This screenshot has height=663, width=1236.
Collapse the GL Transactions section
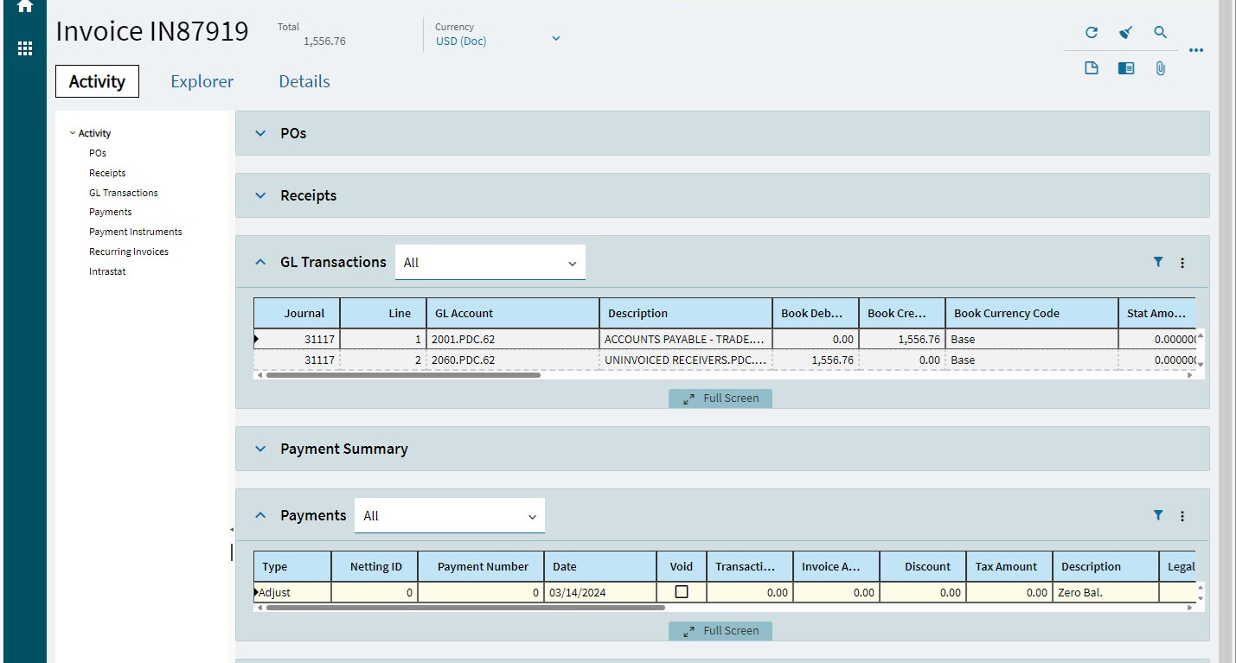(260, 262)
